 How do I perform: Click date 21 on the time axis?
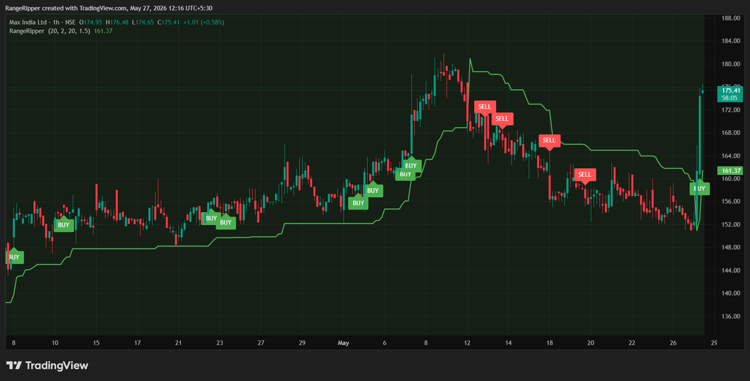pos(178,343)
